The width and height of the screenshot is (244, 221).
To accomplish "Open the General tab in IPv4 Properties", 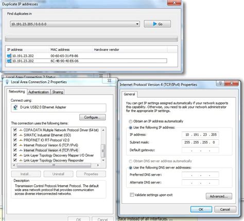I will (129, 94).
